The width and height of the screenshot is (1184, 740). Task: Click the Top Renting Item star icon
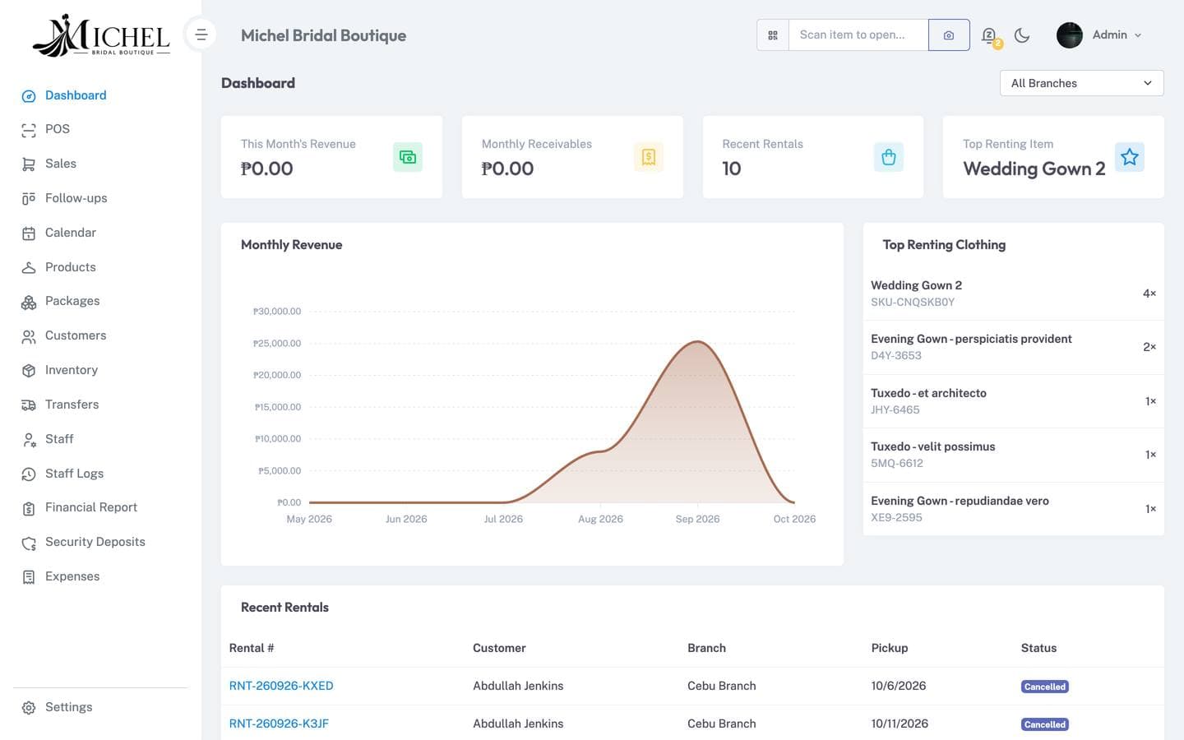pos(1130,157)
